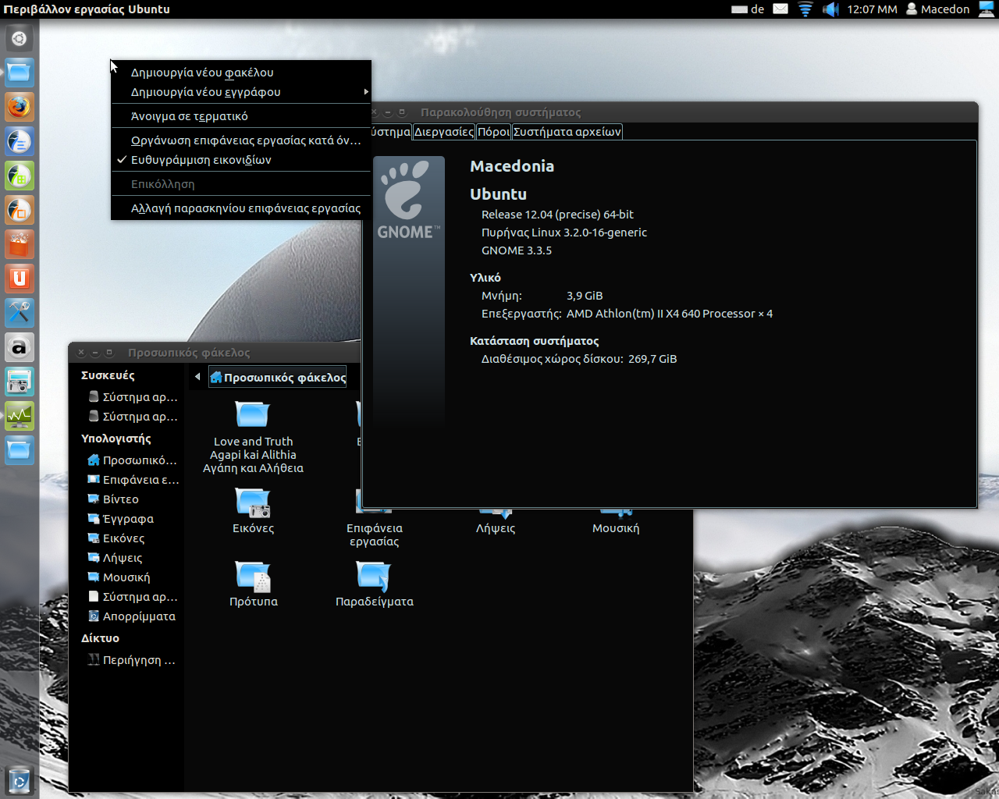
Task: Choose 'Άνοιγμα σε τερματικό' menu entry
Action: pyautogui.click(x=240, y=116)
